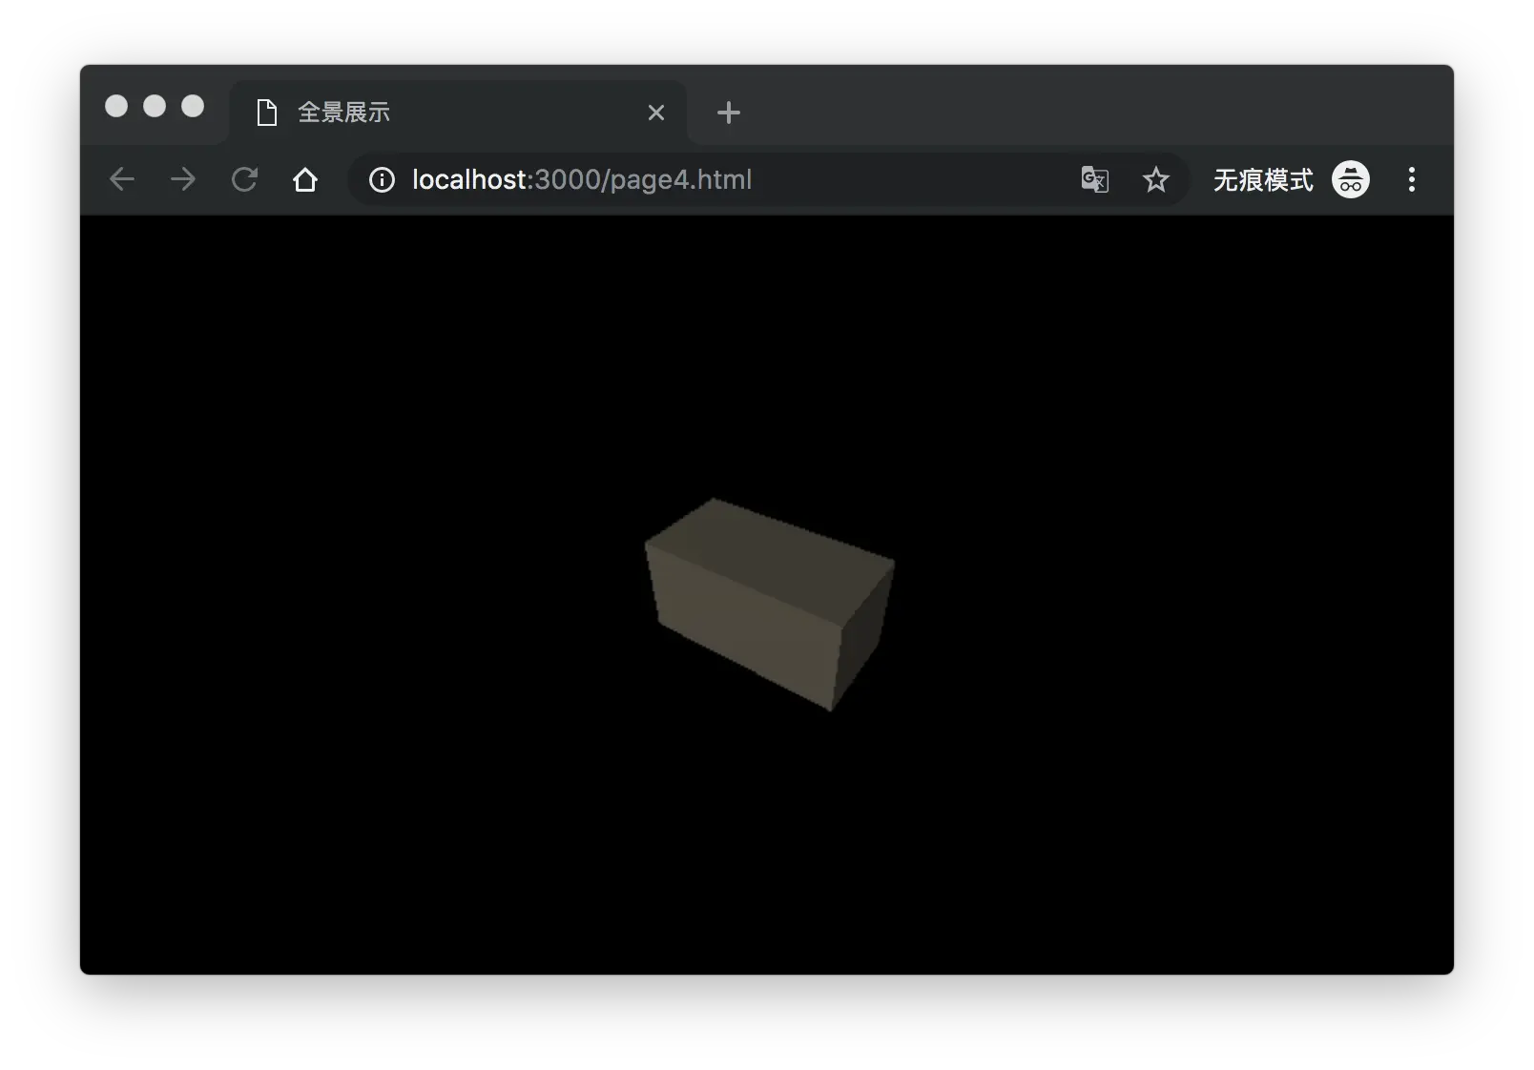The height and width of the screenshot is (1070, 1534).
Task: Open the browser home page
Action: coord(305,179)
